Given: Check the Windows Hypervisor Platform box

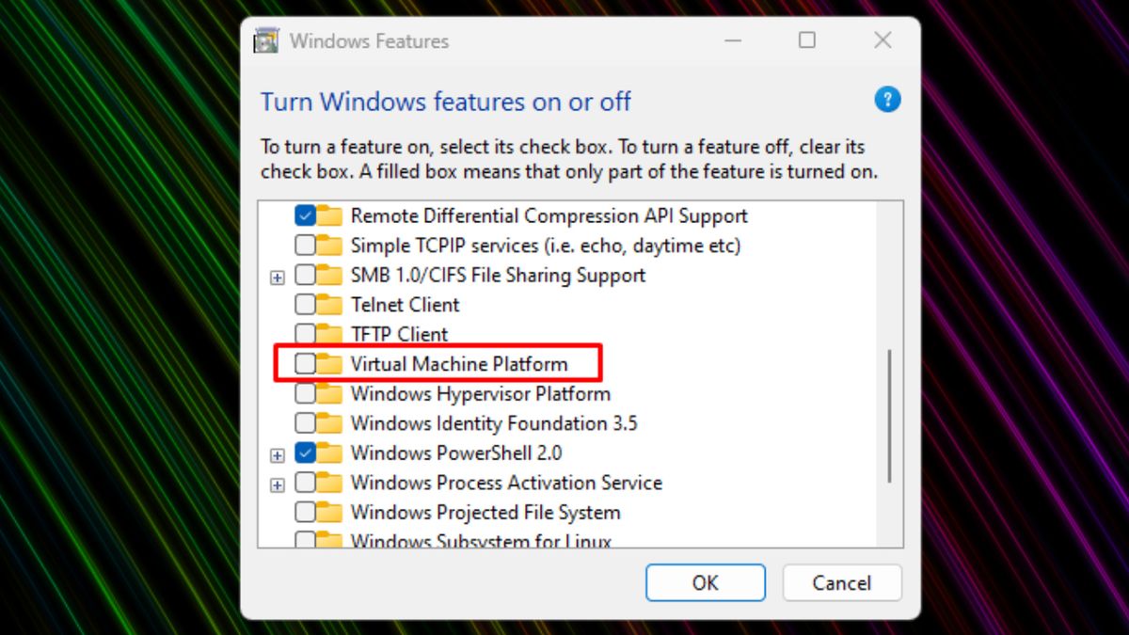Looking at the screenshot, I should (305, 393).
